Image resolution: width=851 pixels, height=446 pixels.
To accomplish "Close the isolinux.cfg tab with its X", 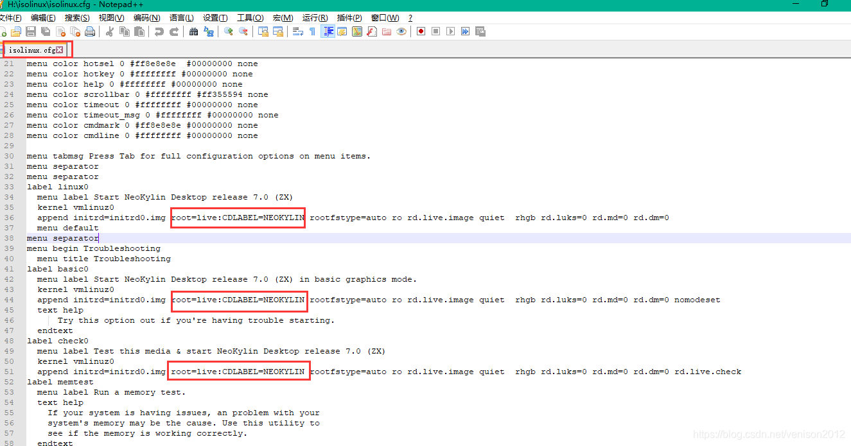I will click(60, 49).
